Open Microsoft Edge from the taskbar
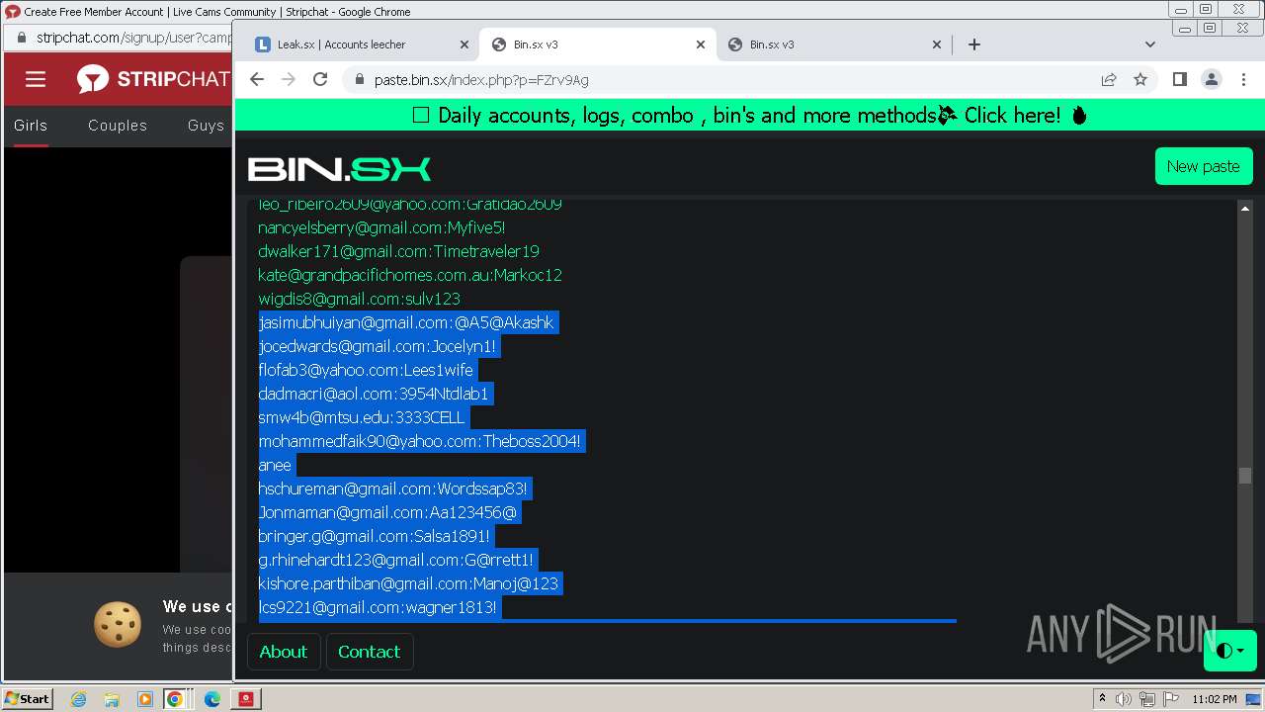The height and width of the screenshot is (712, 1265). coord(211,699)
